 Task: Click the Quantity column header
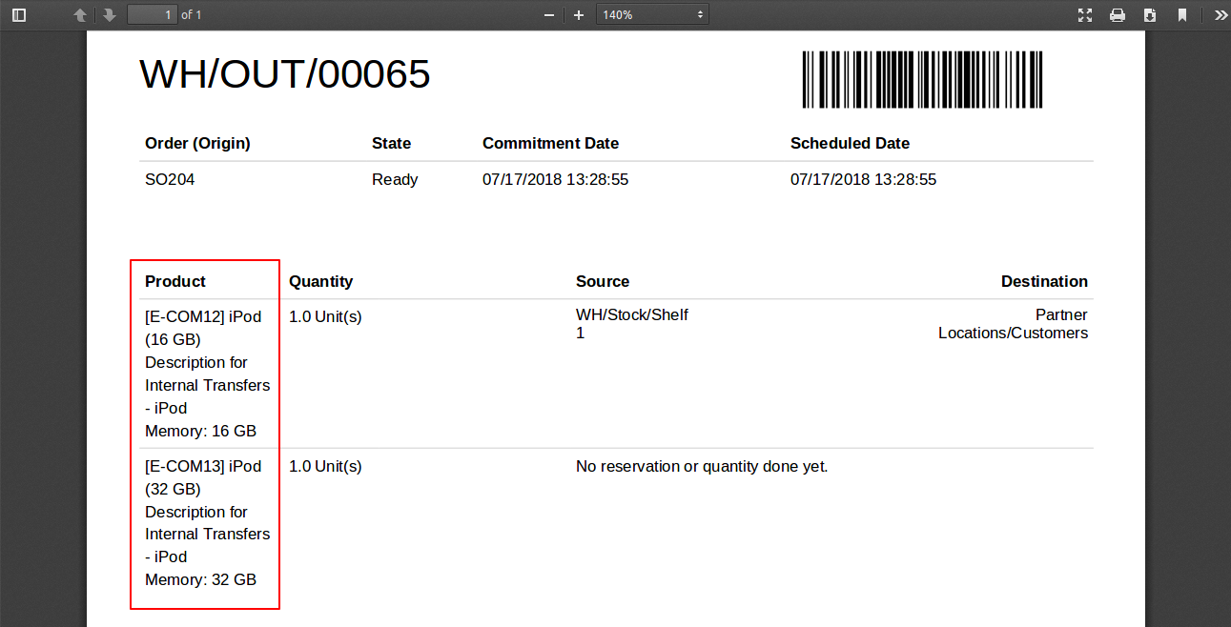(x=320, y=282)
